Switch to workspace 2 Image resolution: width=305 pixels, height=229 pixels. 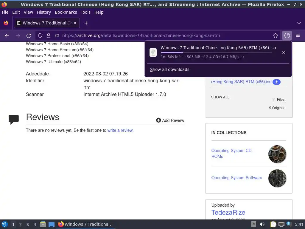point(20,225)
